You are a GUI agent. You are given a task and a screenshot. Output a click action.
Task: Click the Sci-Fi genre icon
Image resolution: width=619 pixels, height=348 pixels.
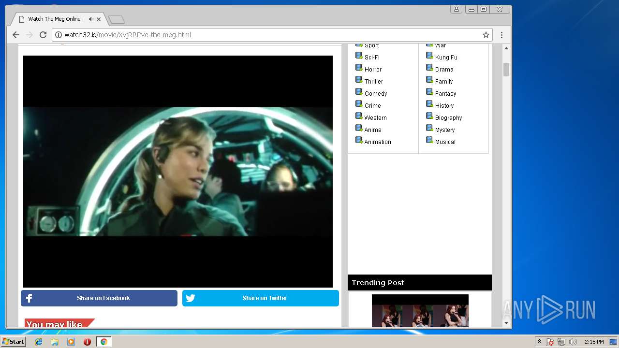click(359, 56)
